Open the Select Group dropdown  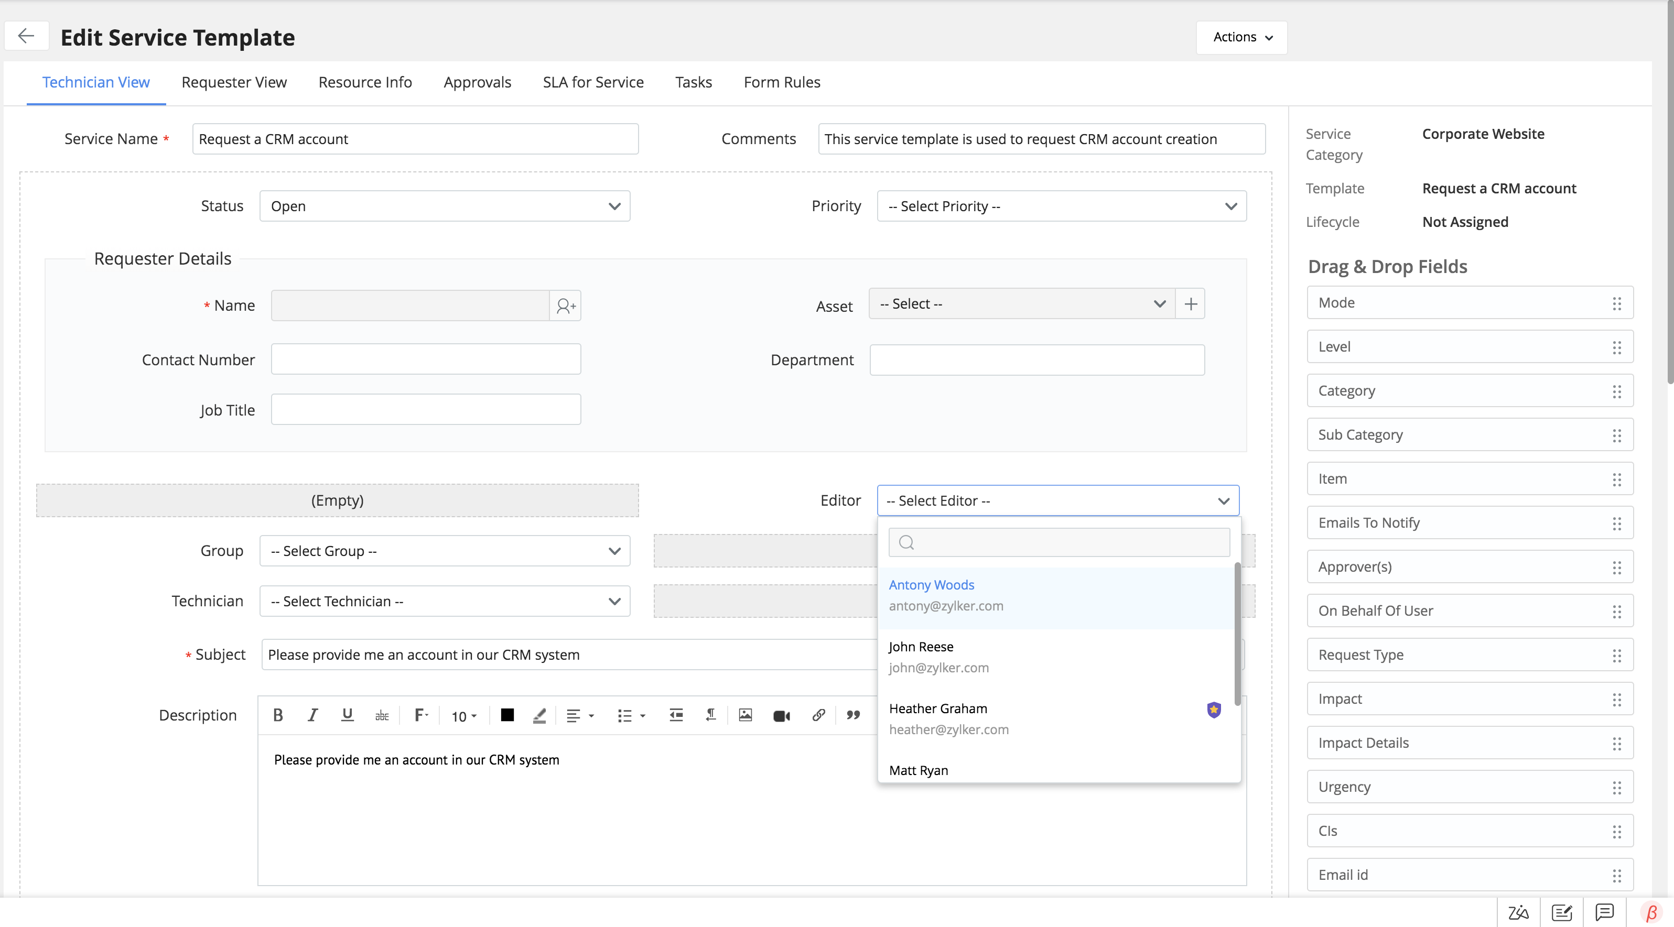coord(445,551)
